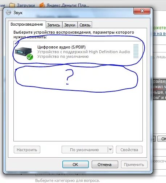The image size is (166, 183).
Task: Open device Свойства
Action: 129,150
